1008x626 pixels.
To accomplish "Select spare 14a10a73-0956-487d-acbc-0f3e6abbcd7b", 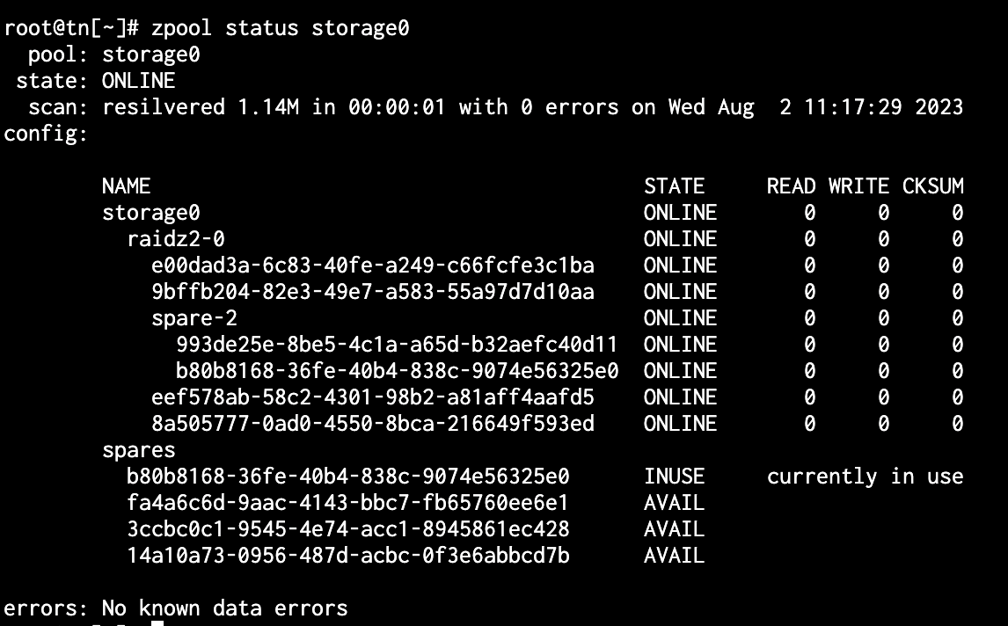I will click(x=347, y=556).
